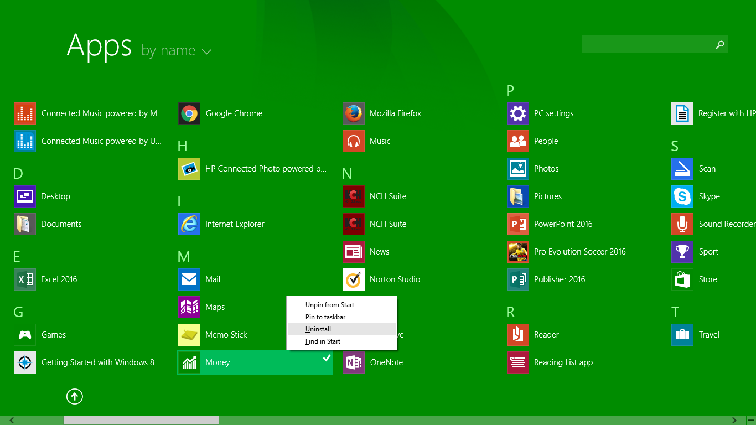Open the Music headphones icon
Screen dimensions: 756x425
point(354,141)
